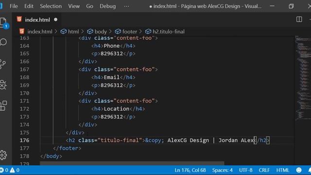311x175 pixels.
Task: Click "AlexCG Design" text on line 176
Action: tap(188, 140)
